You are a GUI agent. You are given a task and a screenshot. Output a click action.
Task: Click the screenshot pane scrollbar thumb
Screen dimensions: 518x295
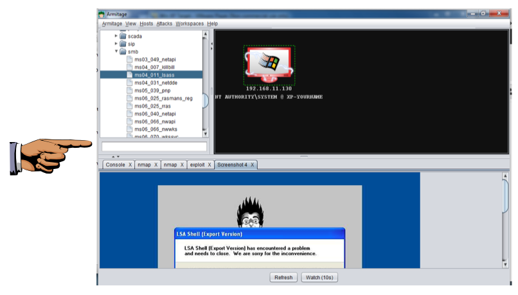tap(505, 196)
